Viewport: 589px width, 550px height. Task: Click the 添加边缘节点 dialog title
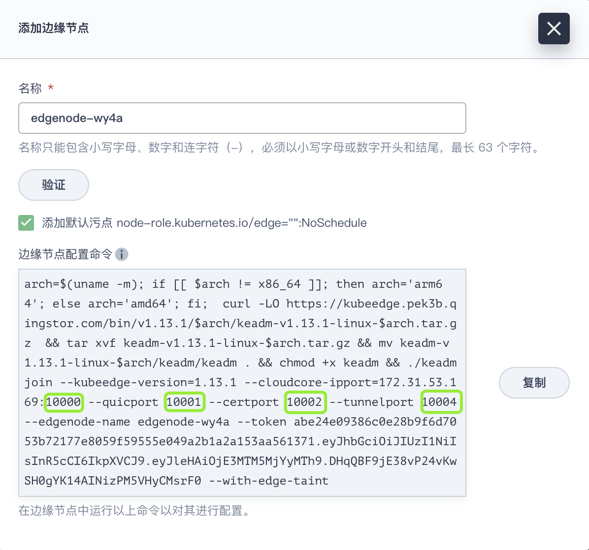54,28
